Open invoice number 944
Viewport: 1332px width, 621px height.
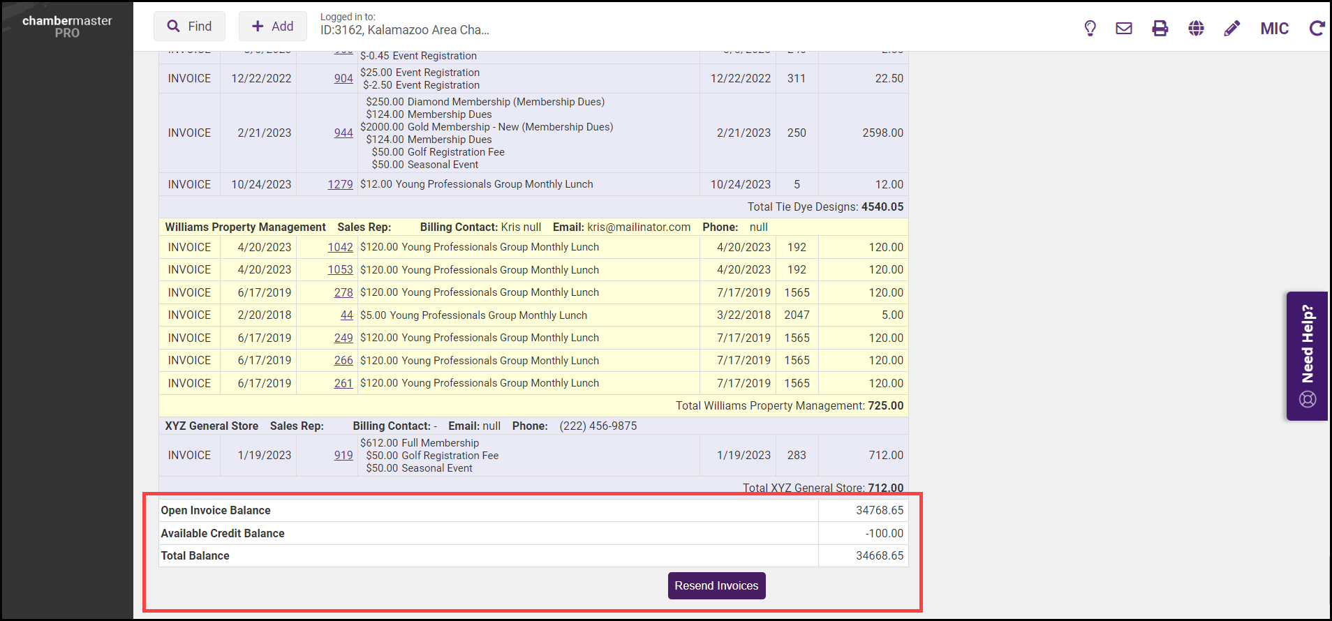pos(343,133)
